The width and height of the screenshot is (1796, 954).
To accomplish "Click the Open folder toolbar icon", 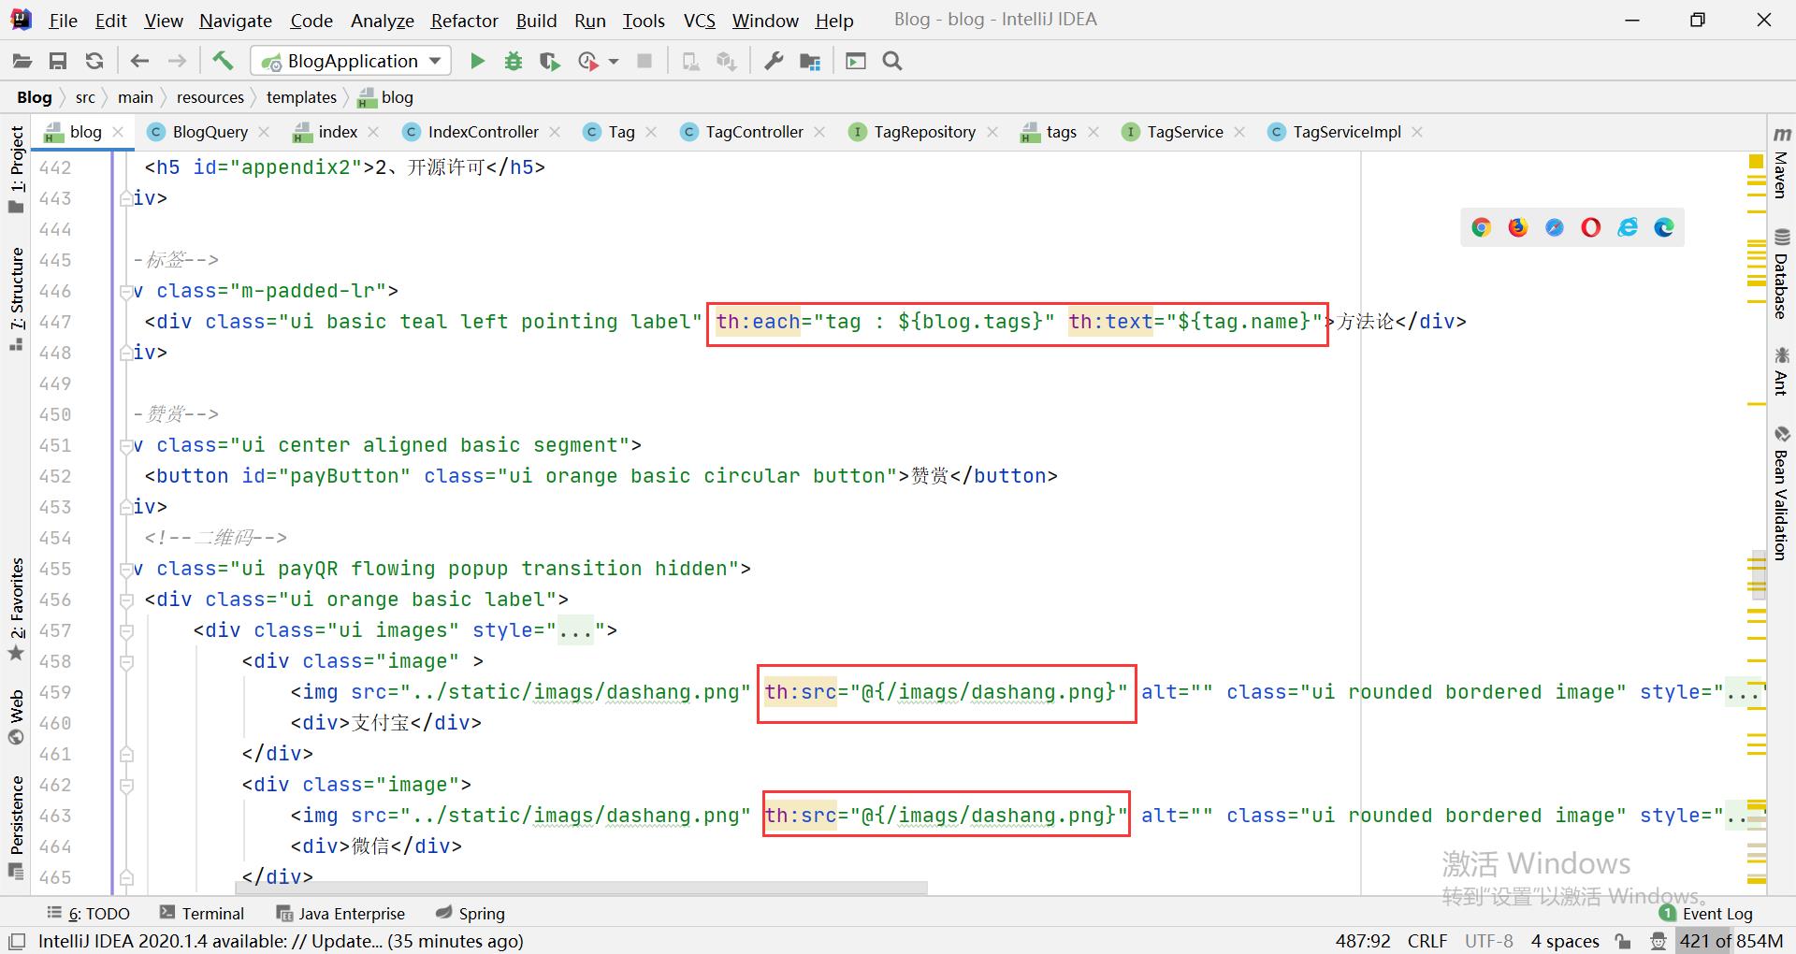I will tap(22, 61).
